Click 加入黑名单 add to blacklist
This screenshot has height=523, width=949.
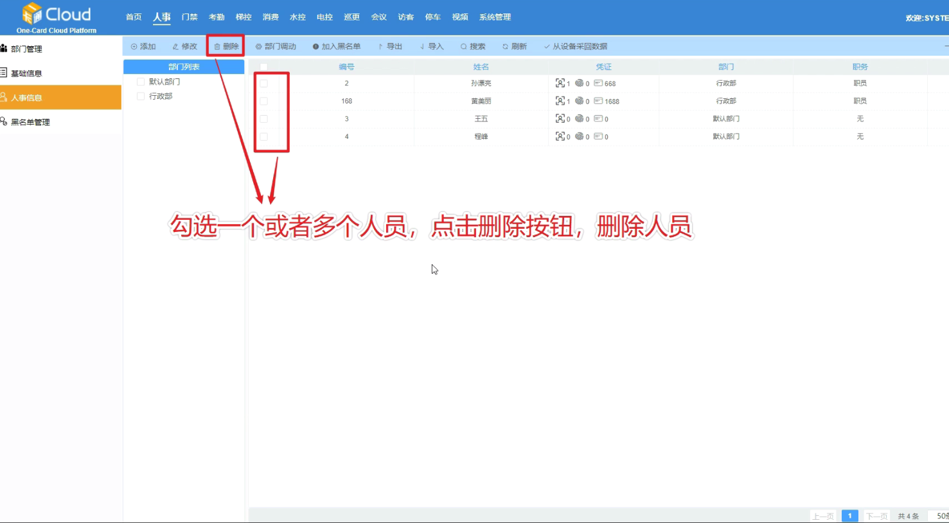pyautogui.click(x=336, y=46)
